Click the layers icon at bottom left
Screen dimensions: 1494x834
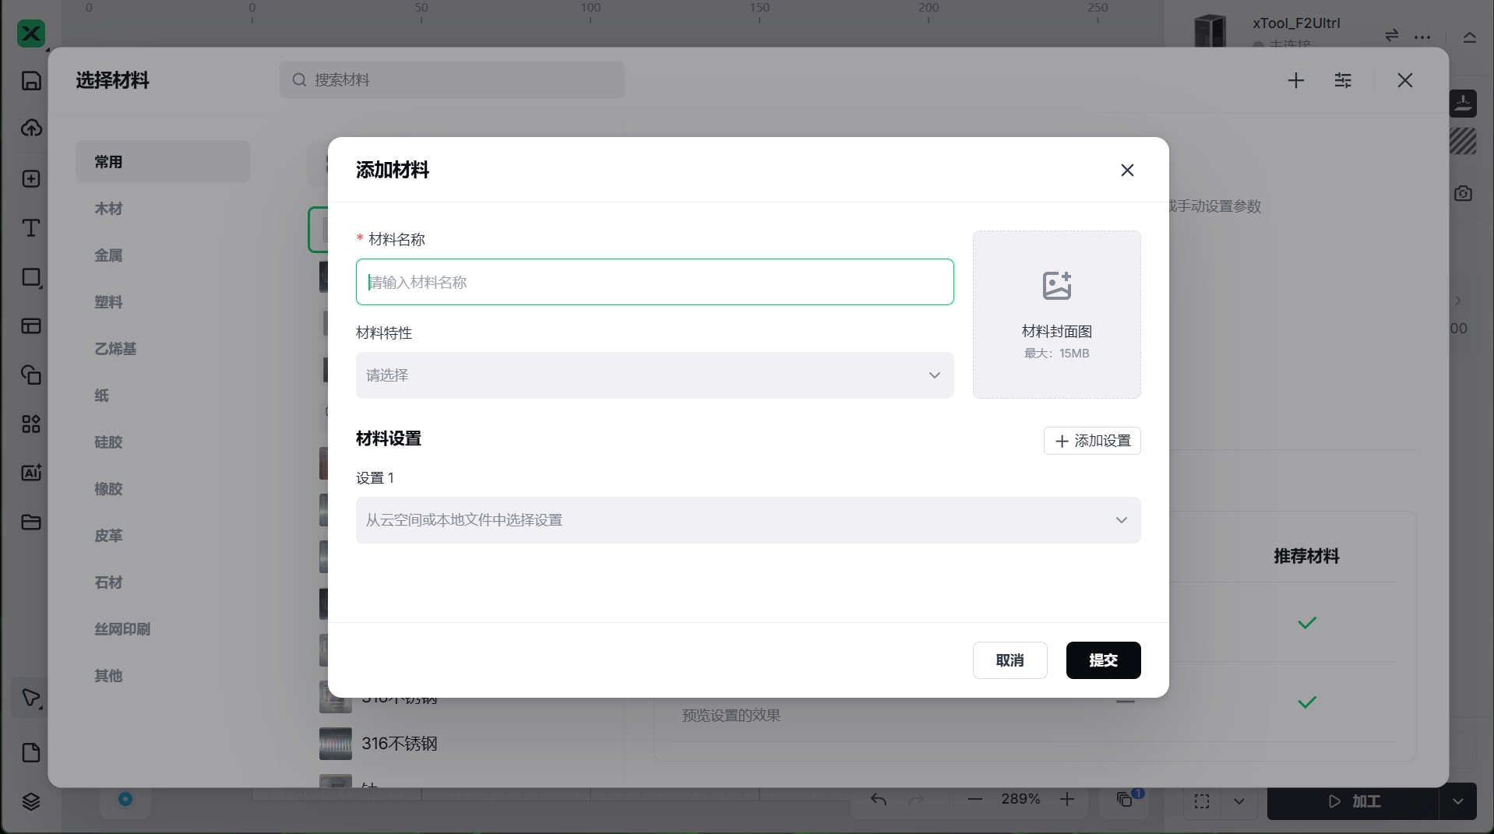point(31,801)
